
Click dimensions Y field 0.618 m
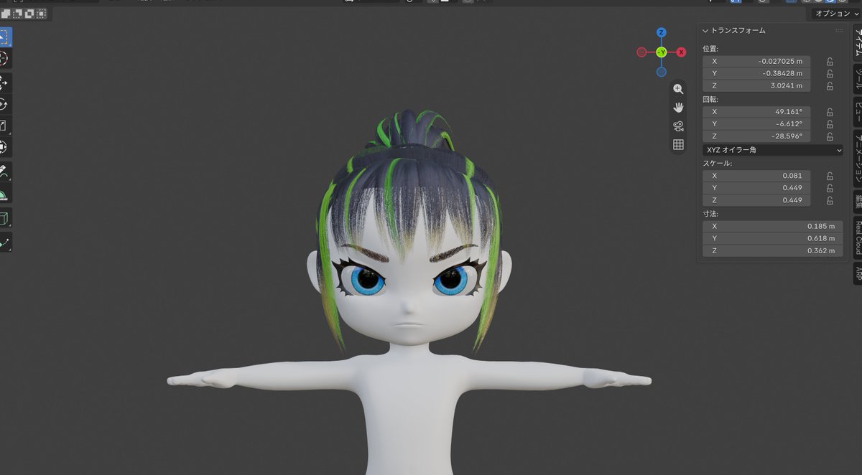click(773, 238)
